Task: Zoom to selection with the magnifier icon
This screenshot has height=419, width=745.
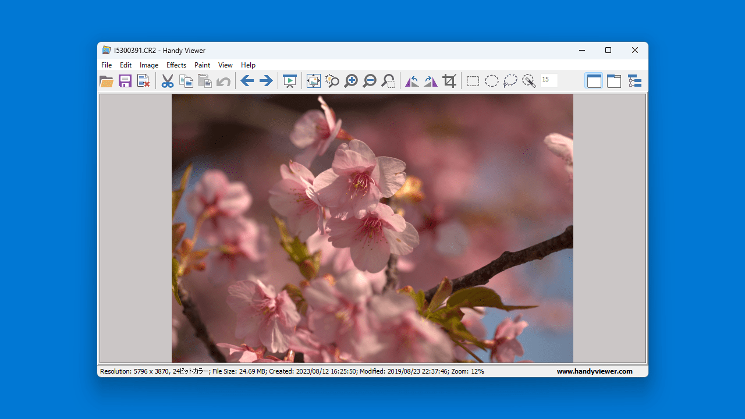Action: [x=388, y=81]
